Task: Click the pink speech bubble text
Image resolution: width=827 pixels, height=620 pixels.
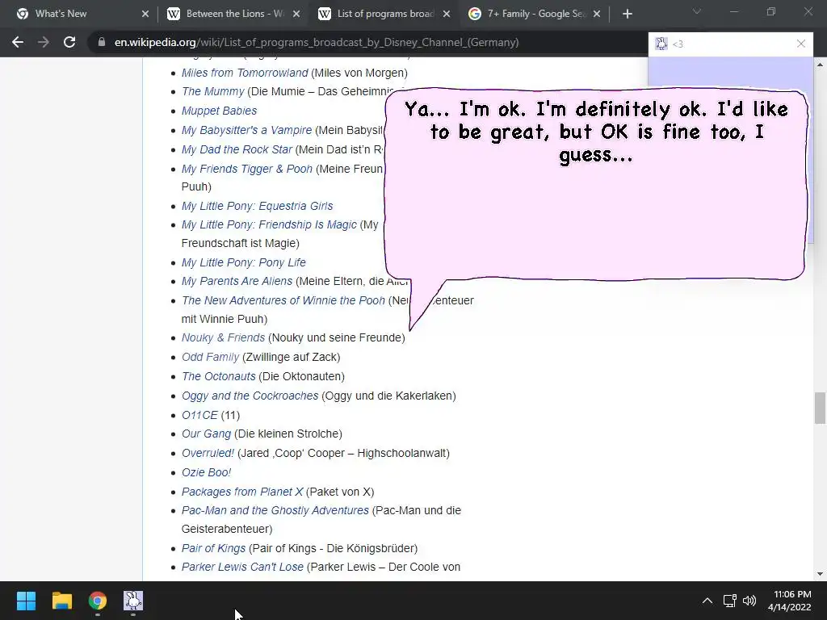Action: point(596,132)
